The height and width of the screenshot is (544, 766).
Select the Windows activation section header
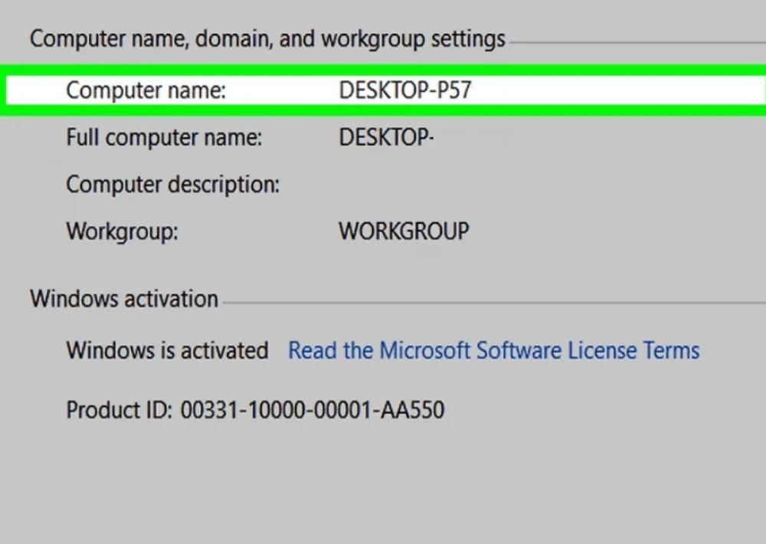pos(123,299)
